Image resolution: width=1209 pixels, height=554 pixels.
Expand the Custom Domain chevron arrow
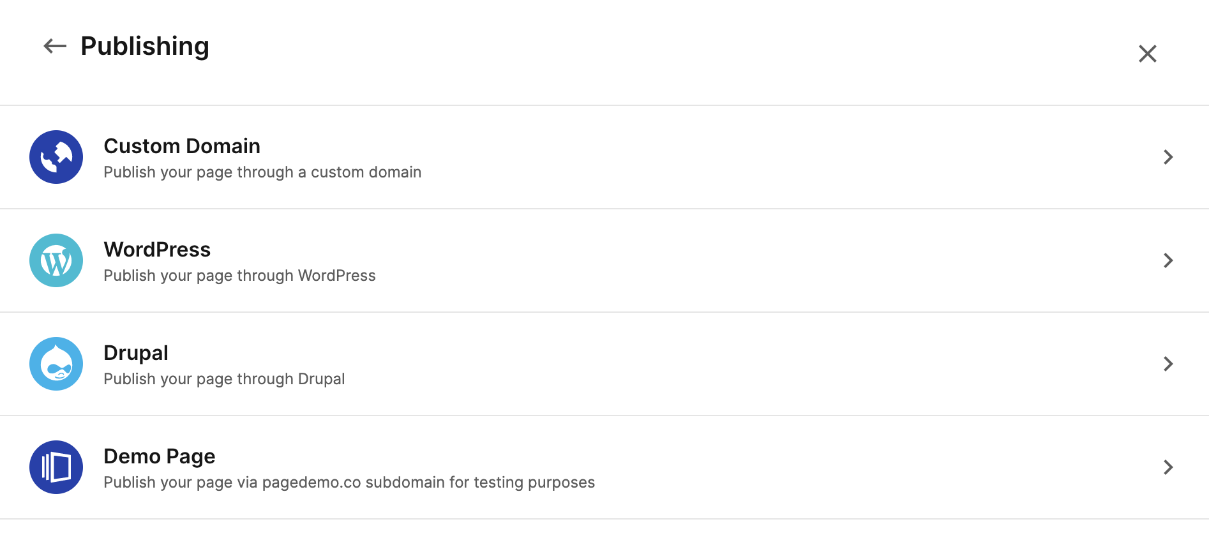pos(1168,157)
